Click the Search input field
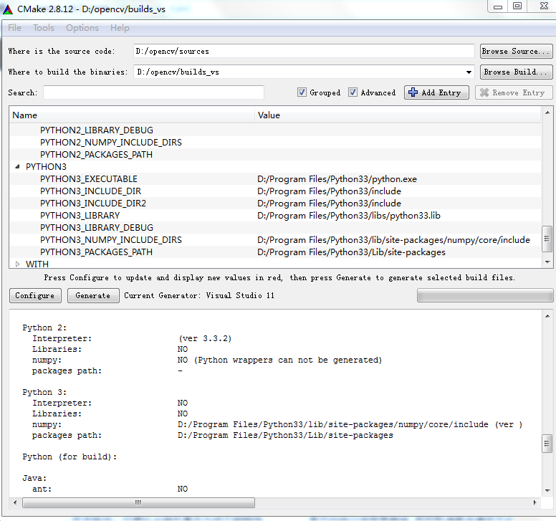The width and height of the screenshot is (556, 521). tap(153, 92)
